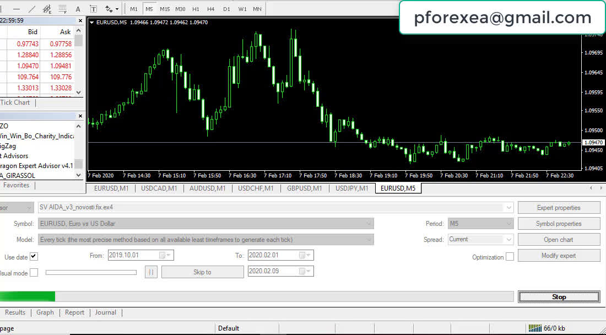The height and width of the screenshot is (335, 606).
Task: Click the visual mode speed slider
Action: [91, 272]
